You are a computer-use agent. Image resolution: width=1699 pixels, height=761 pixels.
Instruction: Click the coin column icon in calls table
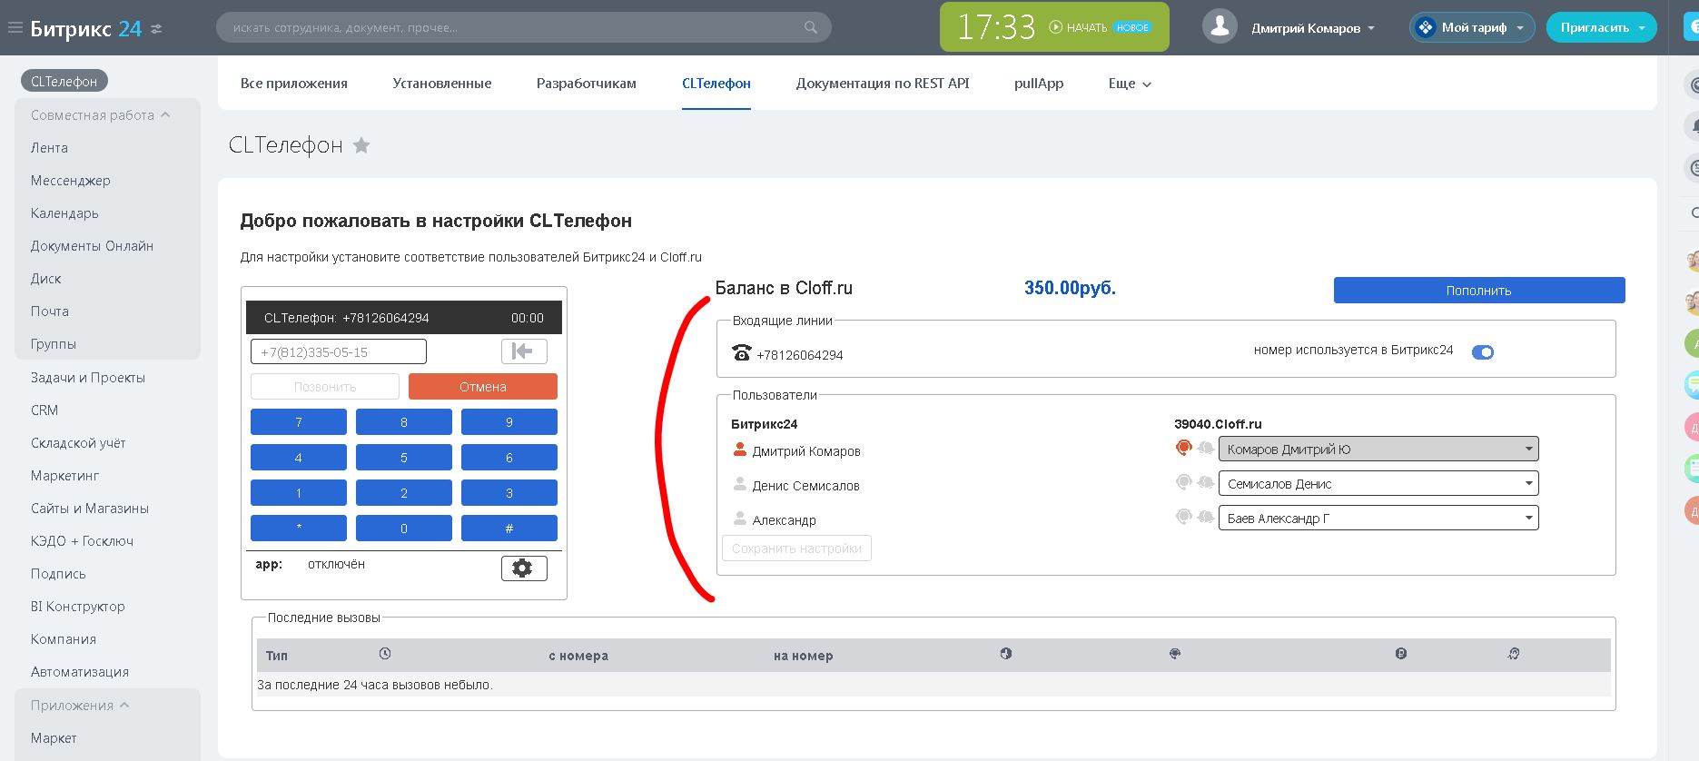click(1401, 654)
